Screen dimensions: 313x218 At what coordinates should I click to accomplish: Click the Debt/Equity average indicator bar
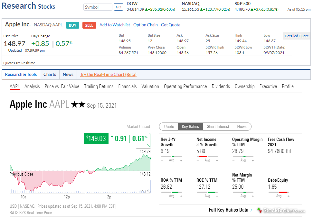279,192
